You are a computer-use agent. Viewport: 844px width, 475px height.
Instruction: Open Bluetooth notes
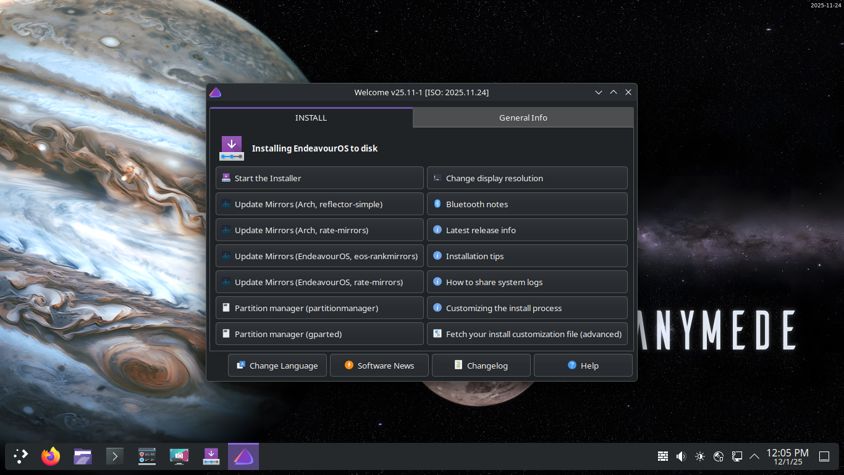pyautogui.click(x=527, y=204)
